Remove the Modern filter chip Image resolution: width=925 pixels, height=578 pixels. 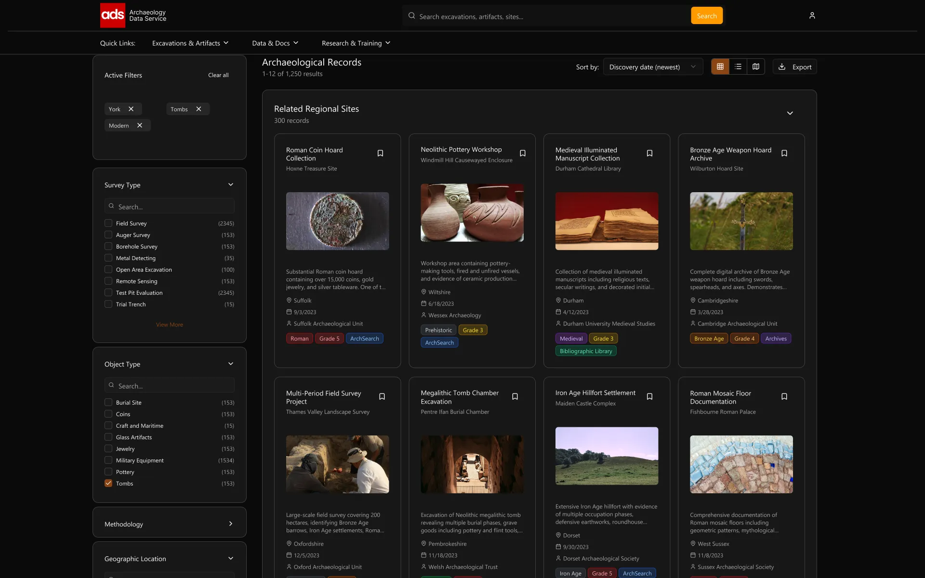click(x=140, y=125)
